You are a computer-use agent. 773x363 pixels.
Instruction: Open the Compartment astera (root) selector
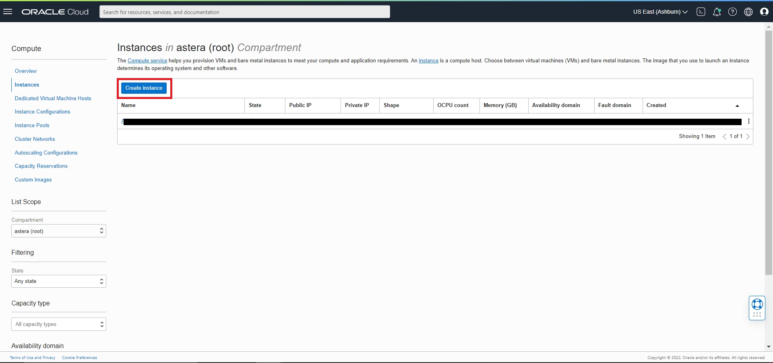[x=59, y=231]
